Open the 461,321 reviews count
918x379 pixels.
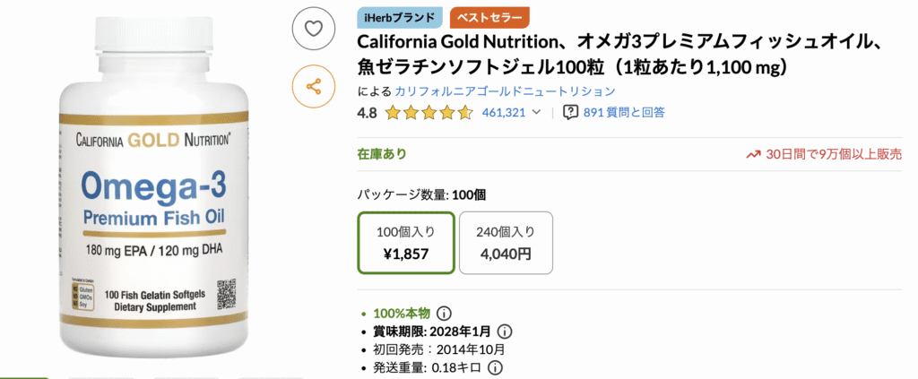point(503,113)
